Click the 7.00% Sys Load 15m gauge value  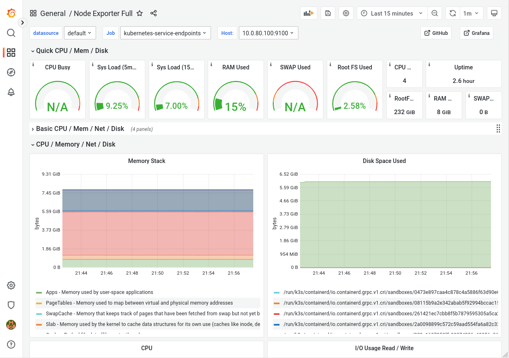pos(177,106)
